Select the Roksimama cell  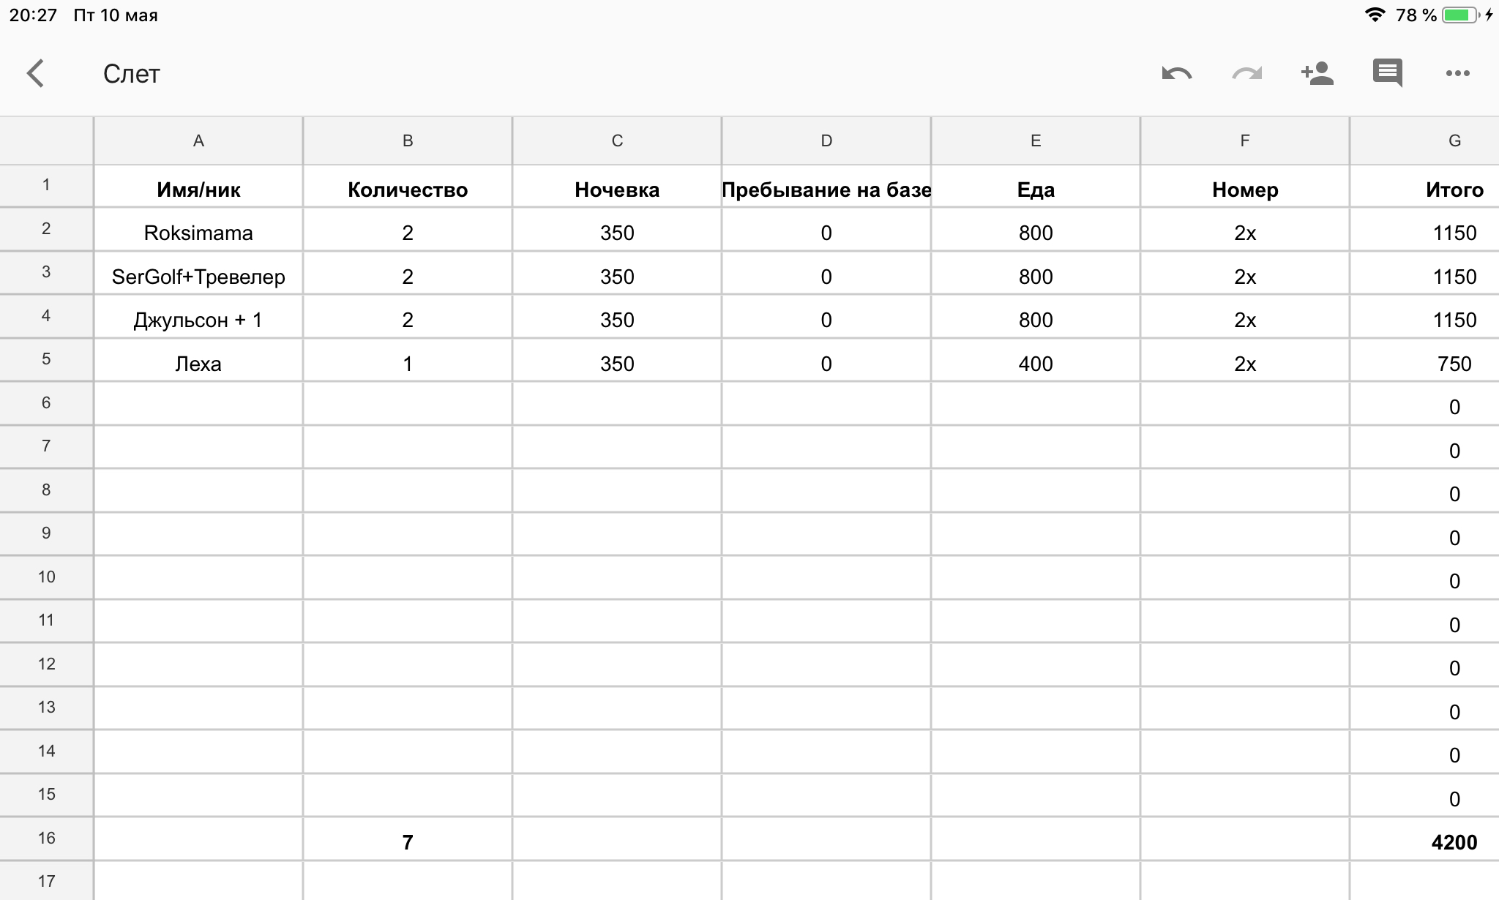[x=198, y=233]
